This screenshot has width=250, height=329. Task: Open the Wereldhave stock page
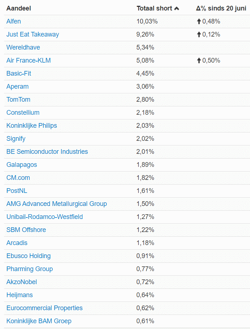coord(23,47)
